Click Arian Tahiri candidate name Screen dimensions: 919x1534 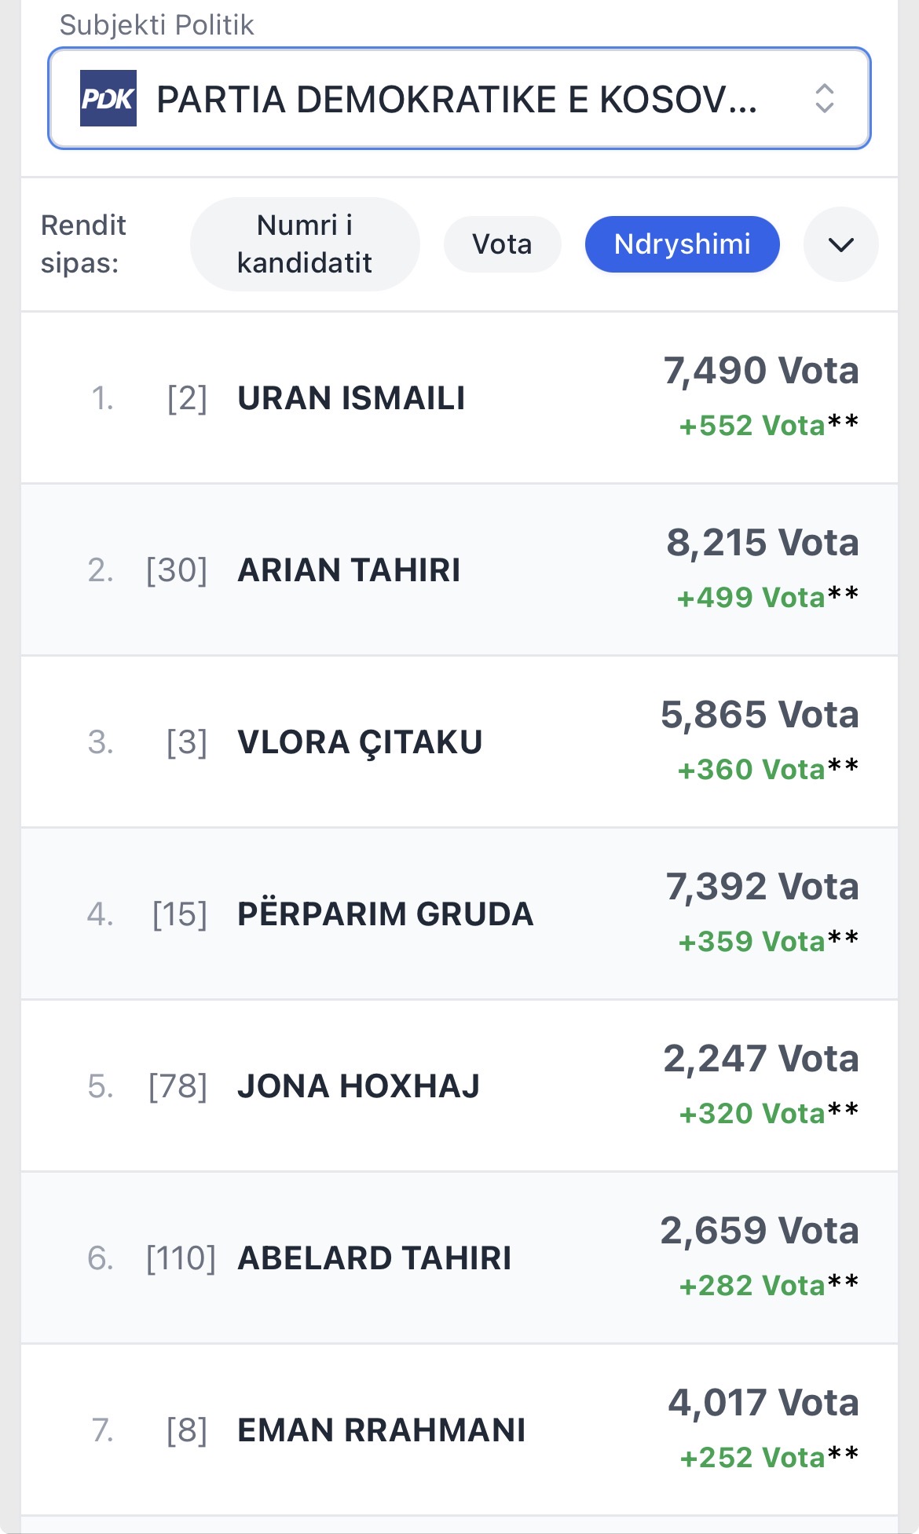point(349,570)
